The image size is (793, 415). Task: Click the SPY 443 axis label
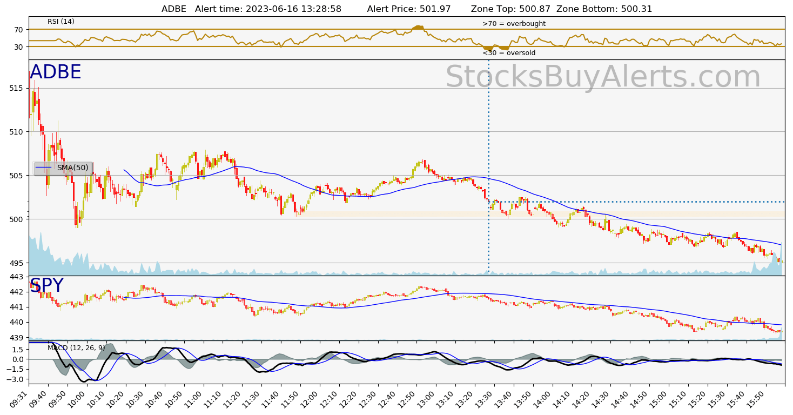17,277
